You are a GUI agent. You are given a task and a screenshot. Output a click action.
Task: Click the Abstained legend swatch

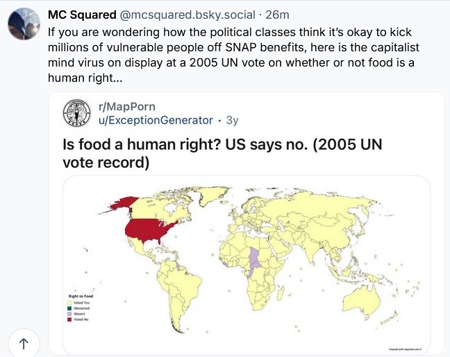coord(69,308)
